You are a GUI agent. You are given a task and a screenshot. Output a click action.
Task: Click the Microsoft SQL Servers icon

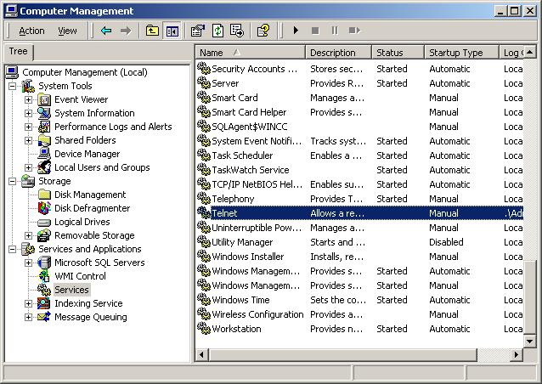(44, 263)
